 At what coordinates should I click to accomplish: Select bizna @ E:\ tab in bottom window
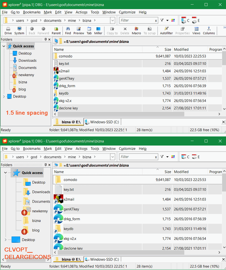pyautogui.click(x=68, y=259)
